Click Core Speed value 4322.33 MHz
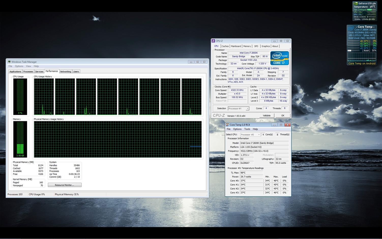This screenshot has width=382, height=239. point(237,90)
